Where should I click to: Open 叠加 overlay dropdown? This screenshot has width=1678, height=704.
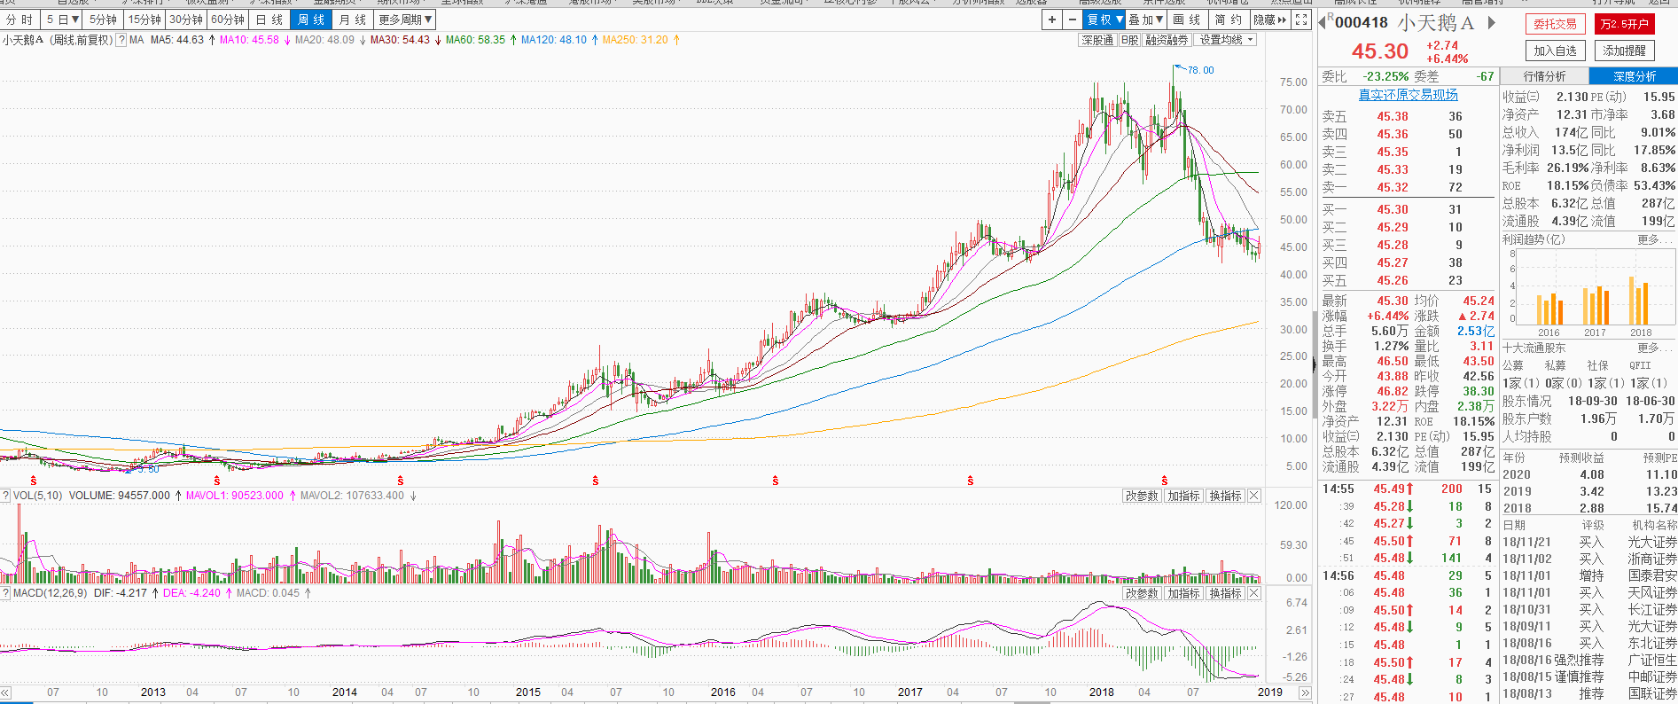[1146, 20]
